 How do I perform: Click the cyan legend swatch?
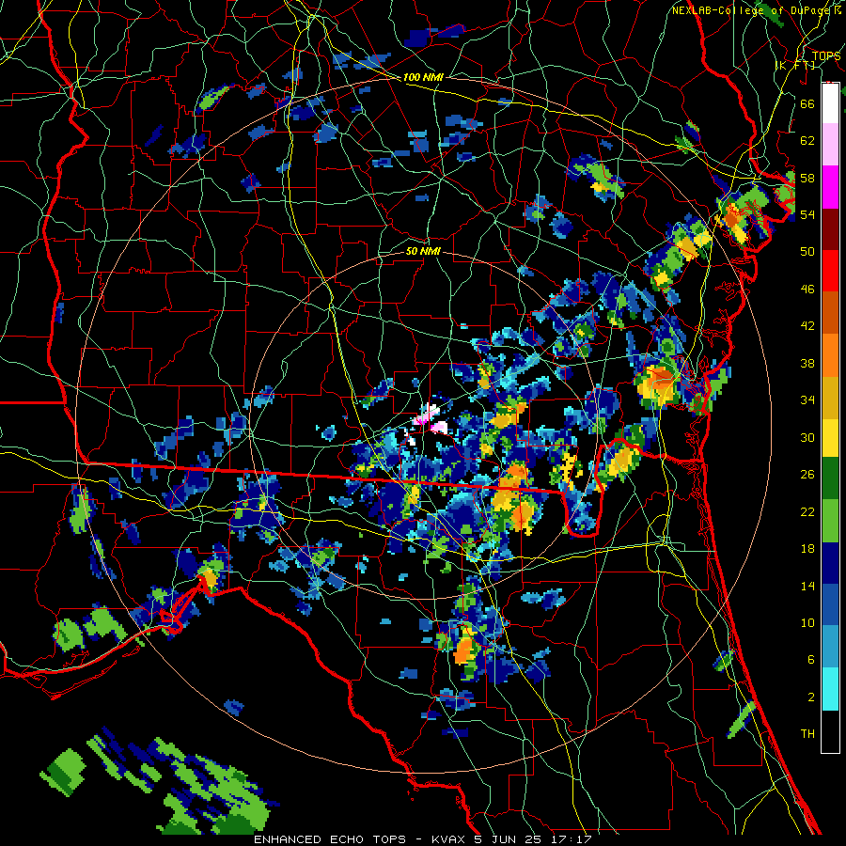[x=830, y=689]
